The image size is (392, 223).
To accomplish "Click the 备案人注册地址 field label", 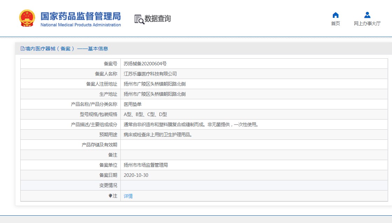I will pyautogui.click(x=101, y=84).
